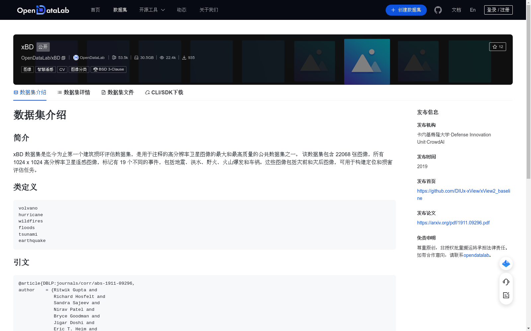531x331 pixels.
Task: Click the 图像 tag
Action: click(28, 70)
